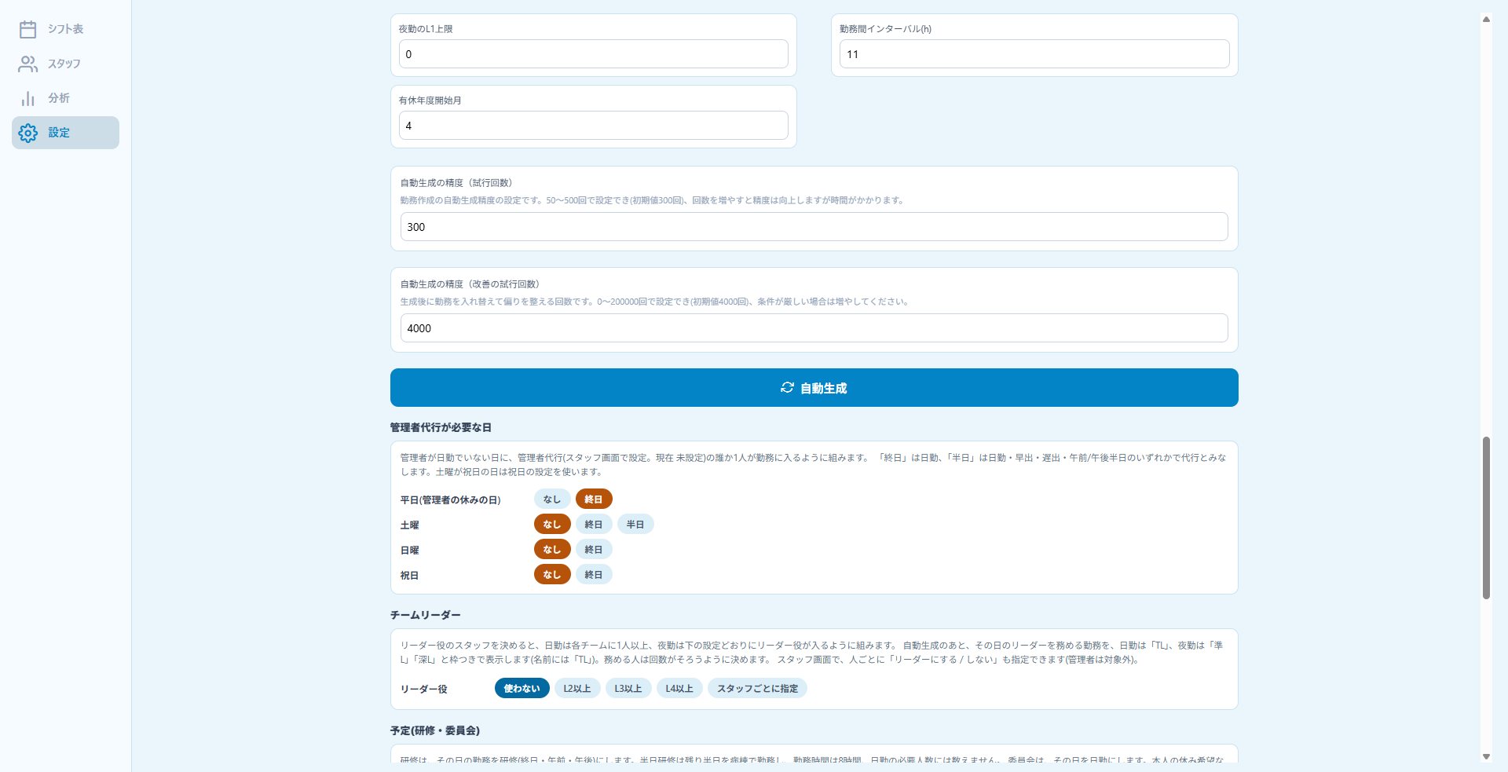Viewport: 1508px width, 772px height.
Task: Click the calendar icon for シフト表
Action: tap(28, 29)
